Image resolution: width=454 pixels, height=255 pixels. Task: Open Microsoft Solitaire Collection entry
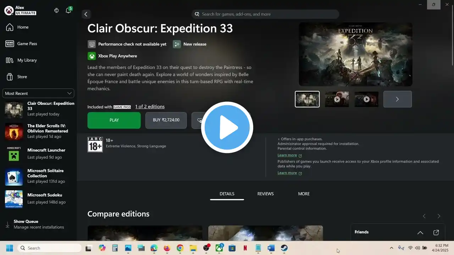[38, 176]
